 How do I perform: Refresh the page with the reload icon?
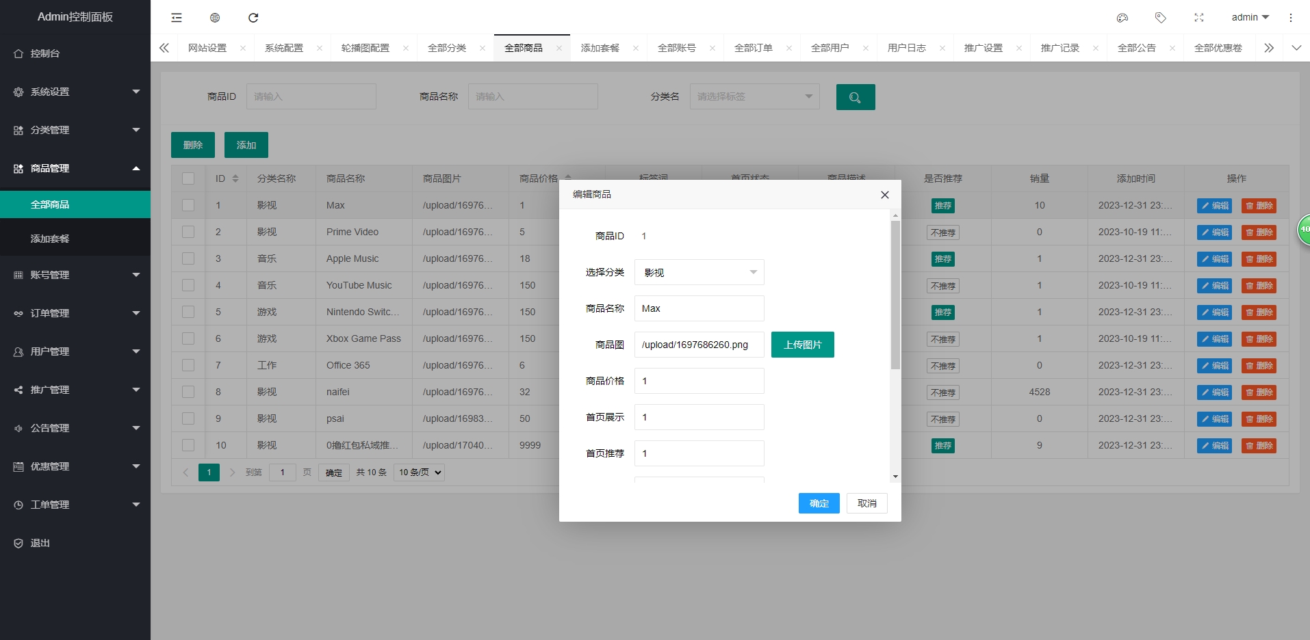(253, 17)
